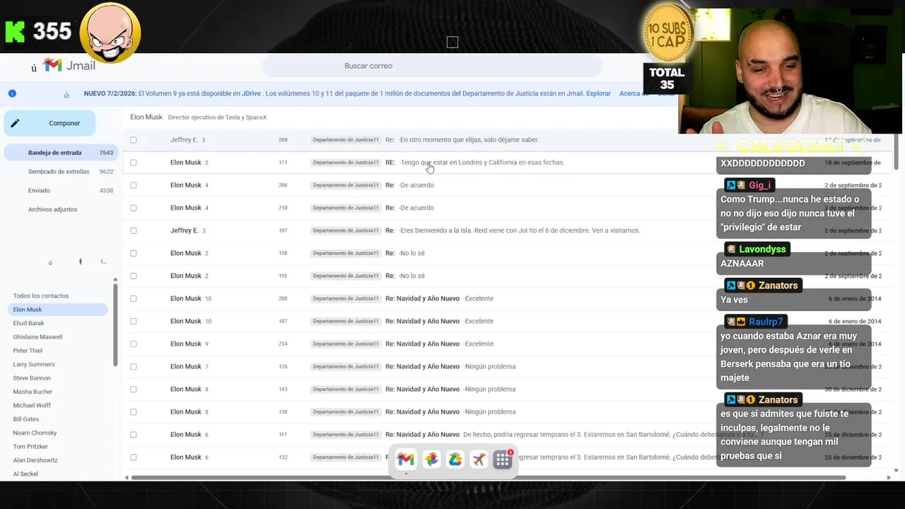Click the horizontal scrollbar left arrow
This screenshot has width=905, height=509.
click(x=127, y=478)
